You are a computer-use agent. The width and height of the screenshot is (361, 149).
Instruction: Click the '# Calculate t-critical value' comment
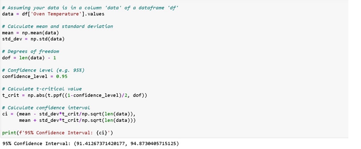tap(42, 89)
